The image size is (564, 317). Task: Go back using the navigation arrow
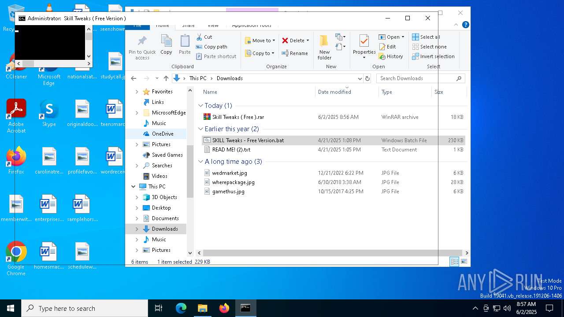[134, 78]
